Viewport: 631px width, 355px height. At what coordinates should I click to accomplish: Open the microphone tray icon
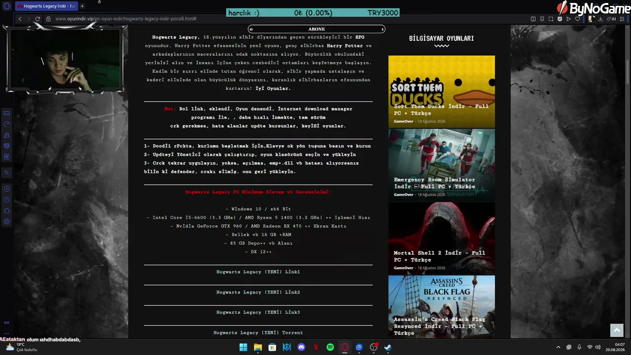pos(579,347)
